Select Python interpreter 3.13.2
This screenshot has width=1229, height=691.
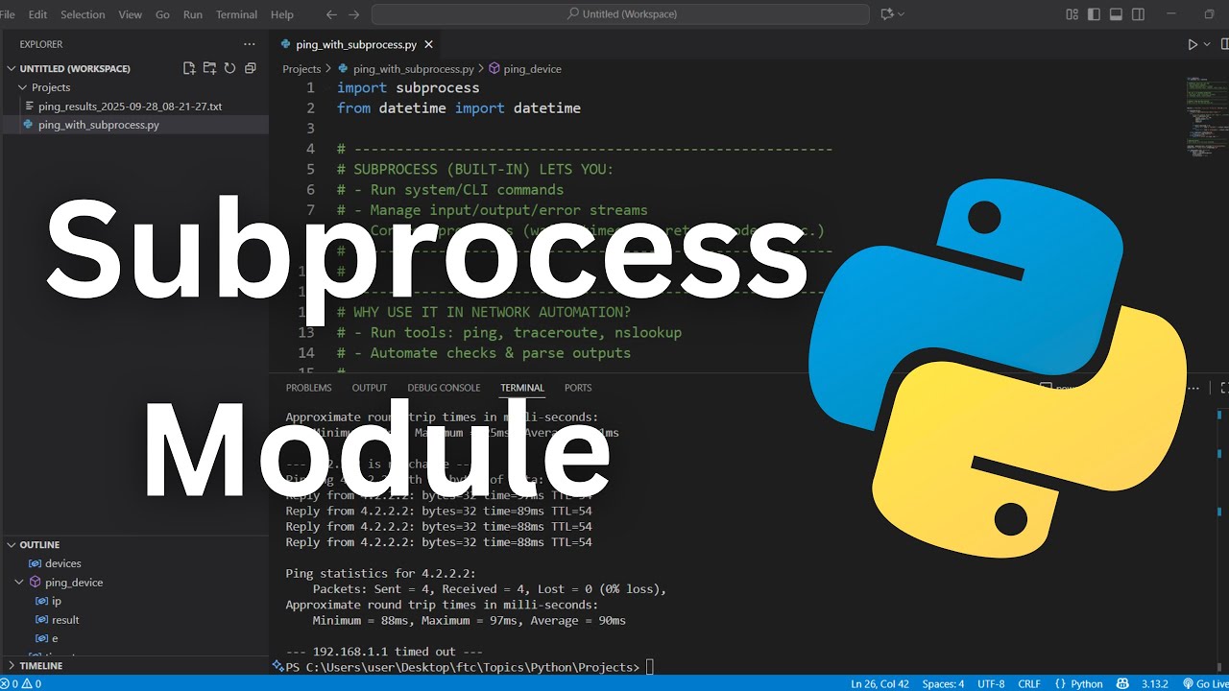point(1155,683)
